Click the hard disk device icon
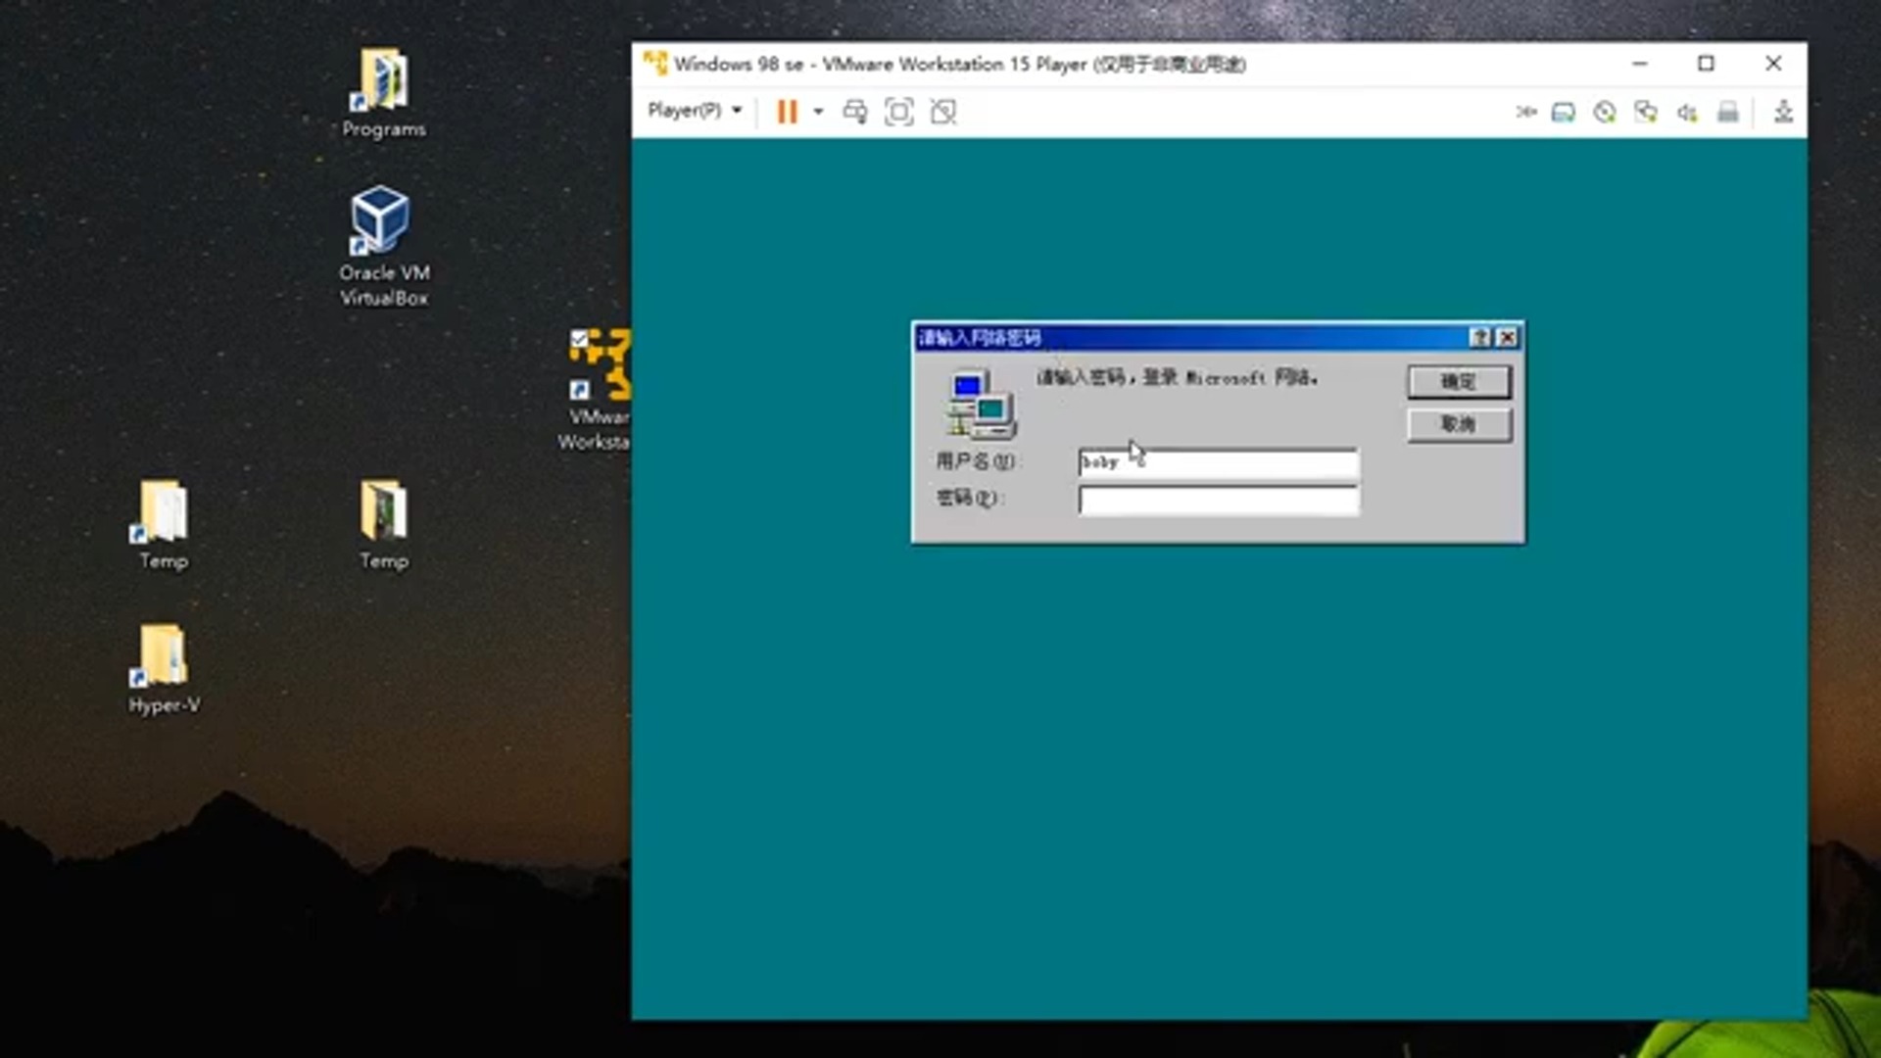Screen dimensions: 1881x1058 click(1563, 113)
